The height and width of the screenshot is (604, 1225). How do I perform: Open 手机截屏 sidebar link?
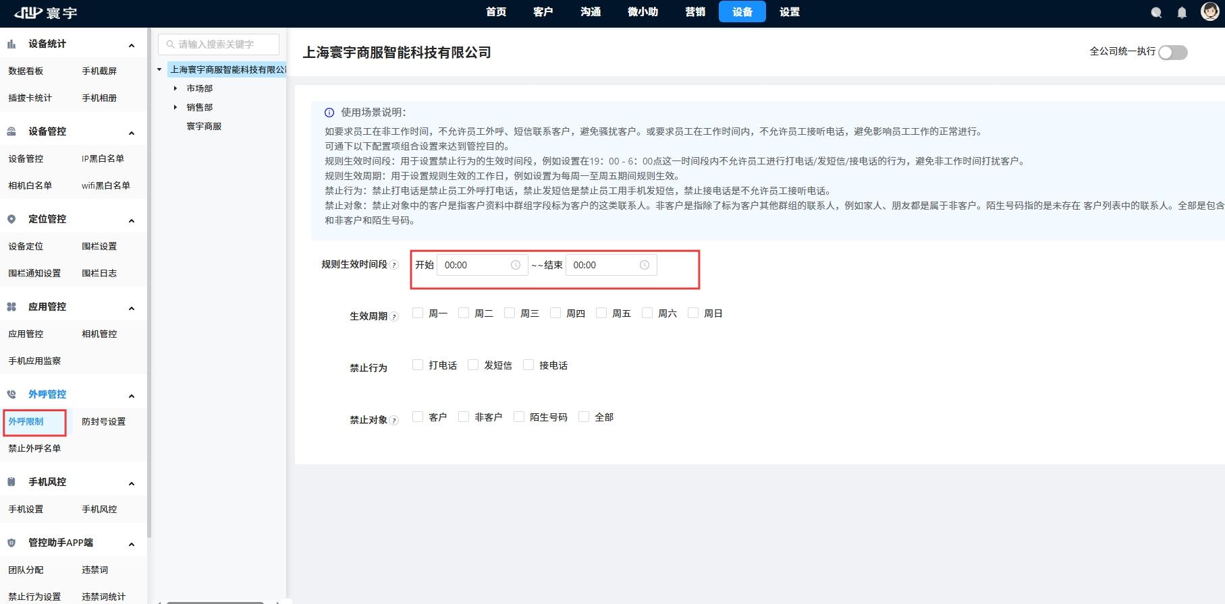(99, 71)
